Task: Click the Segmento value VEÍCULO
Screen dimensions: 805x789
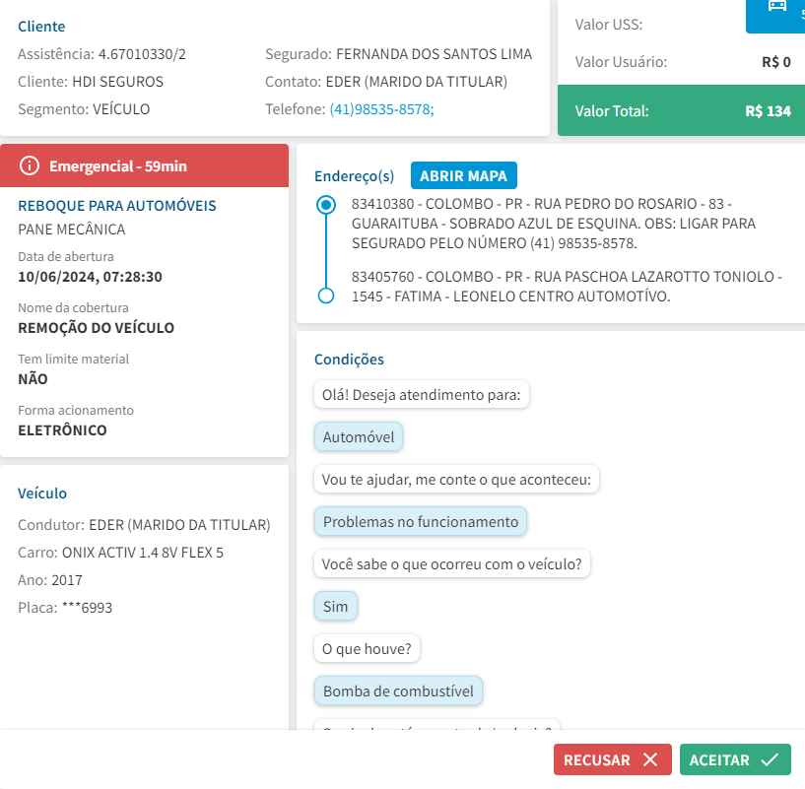Action: click(121, 109)
